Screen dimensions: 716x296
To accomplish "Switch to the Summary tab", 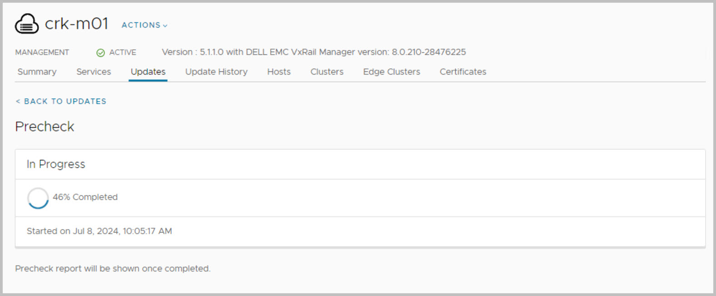I will click(37, 72).
